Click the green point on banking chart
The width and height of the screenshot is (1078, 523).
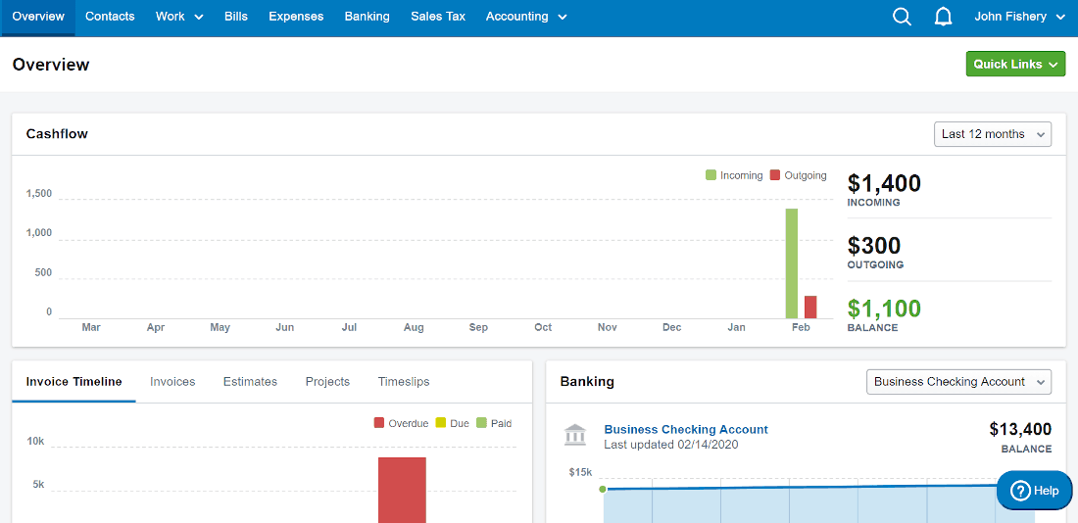point(603,489)
